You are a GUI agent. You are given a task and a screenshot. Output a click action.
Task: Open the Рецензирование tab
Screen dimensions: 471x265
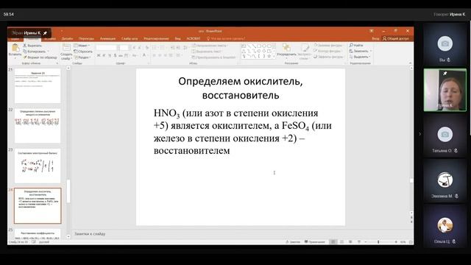156,38
